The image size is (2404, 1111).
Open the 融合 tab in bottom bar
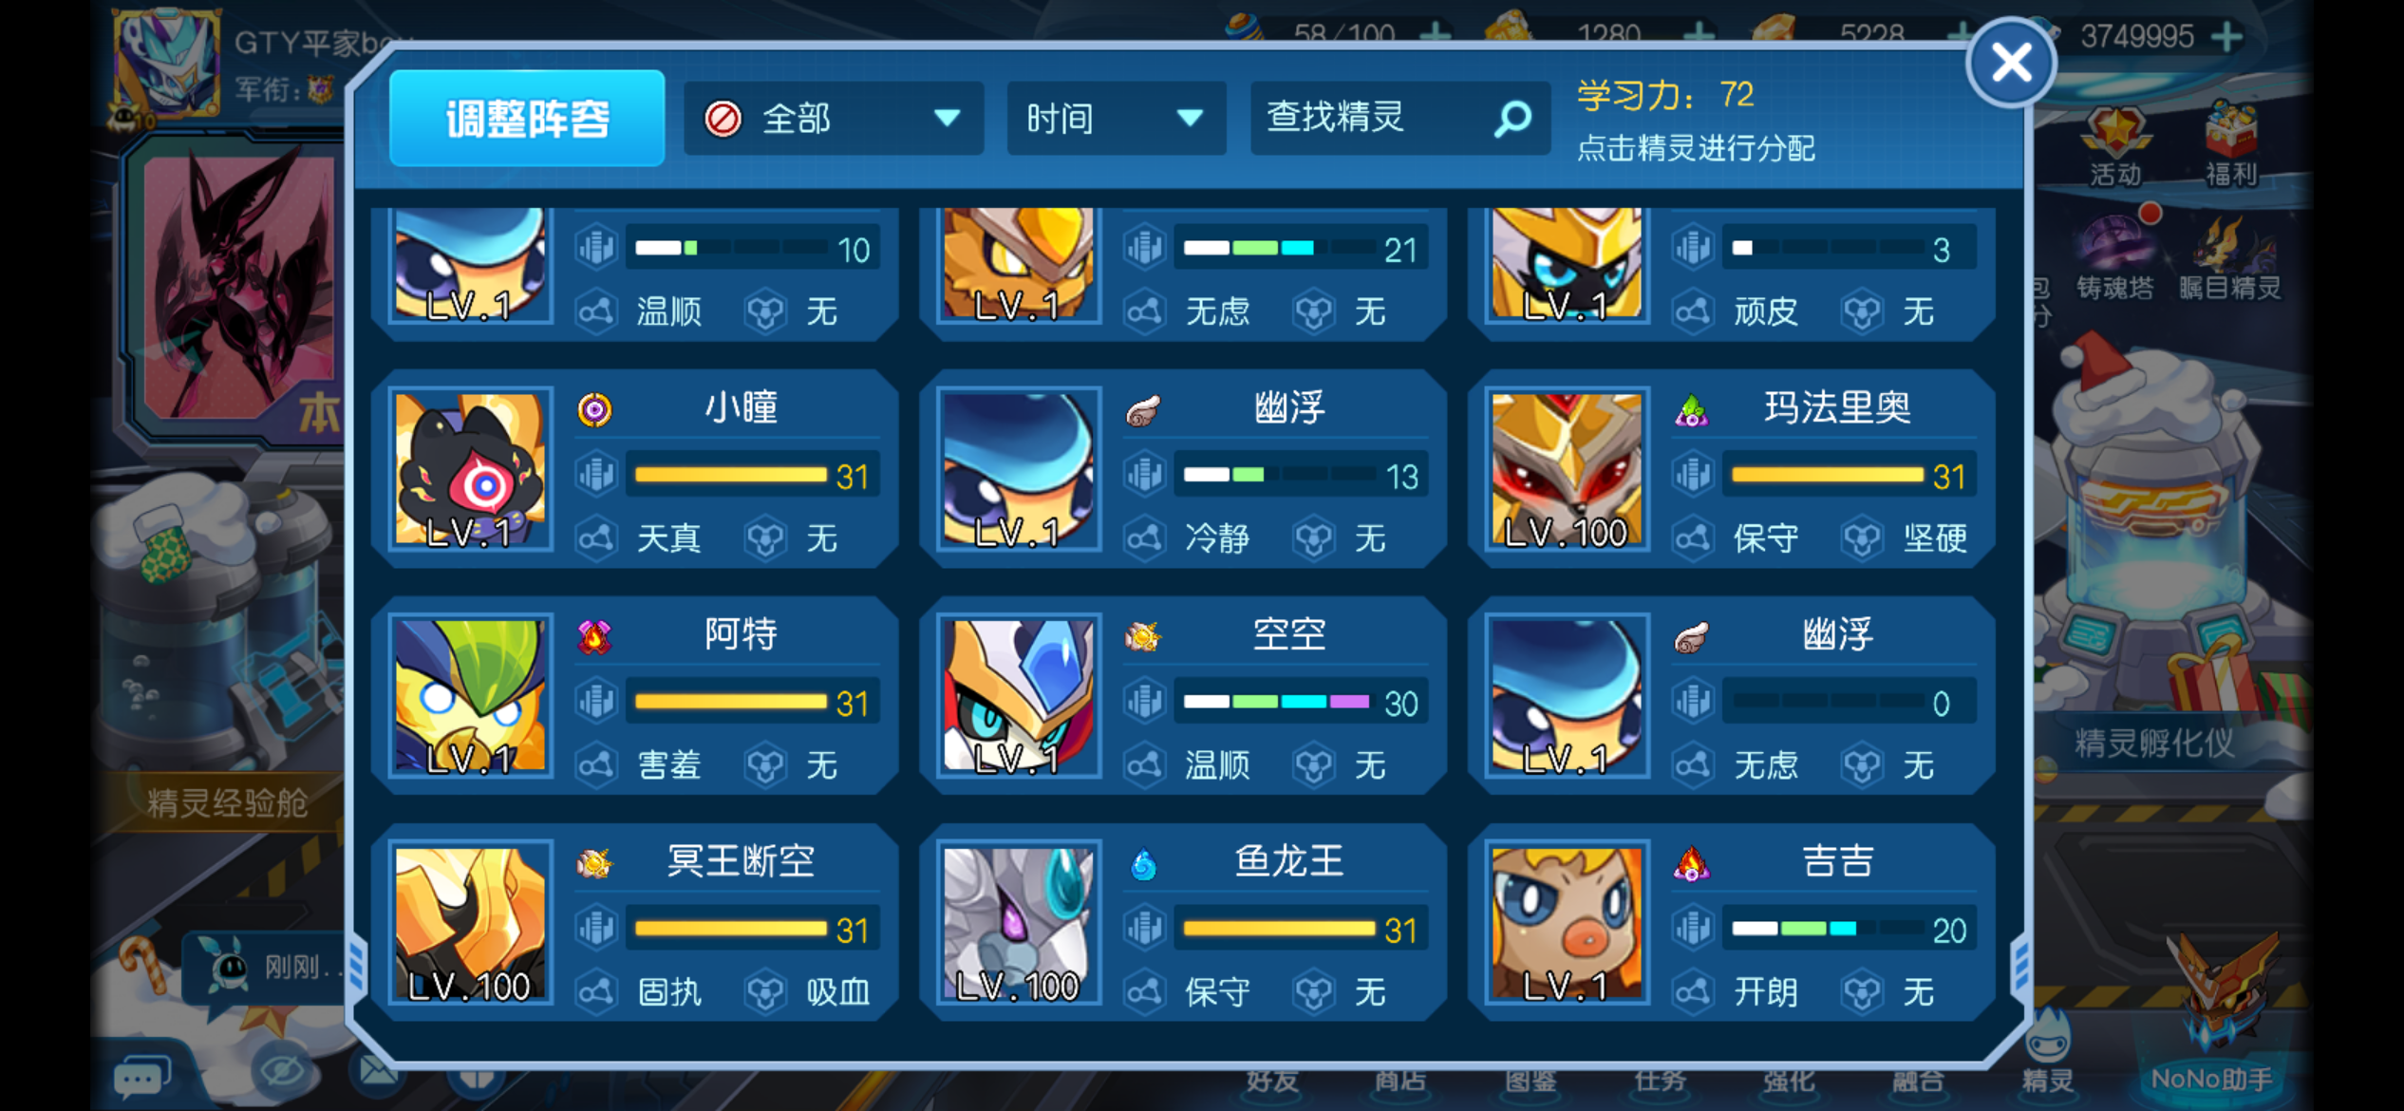[1917, 1080]
